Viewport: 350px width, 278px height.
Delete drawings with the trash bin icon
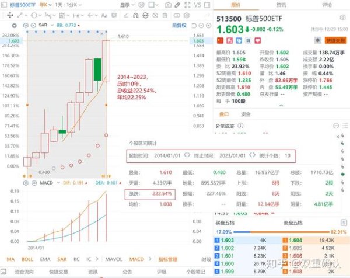tap(164, 15)
